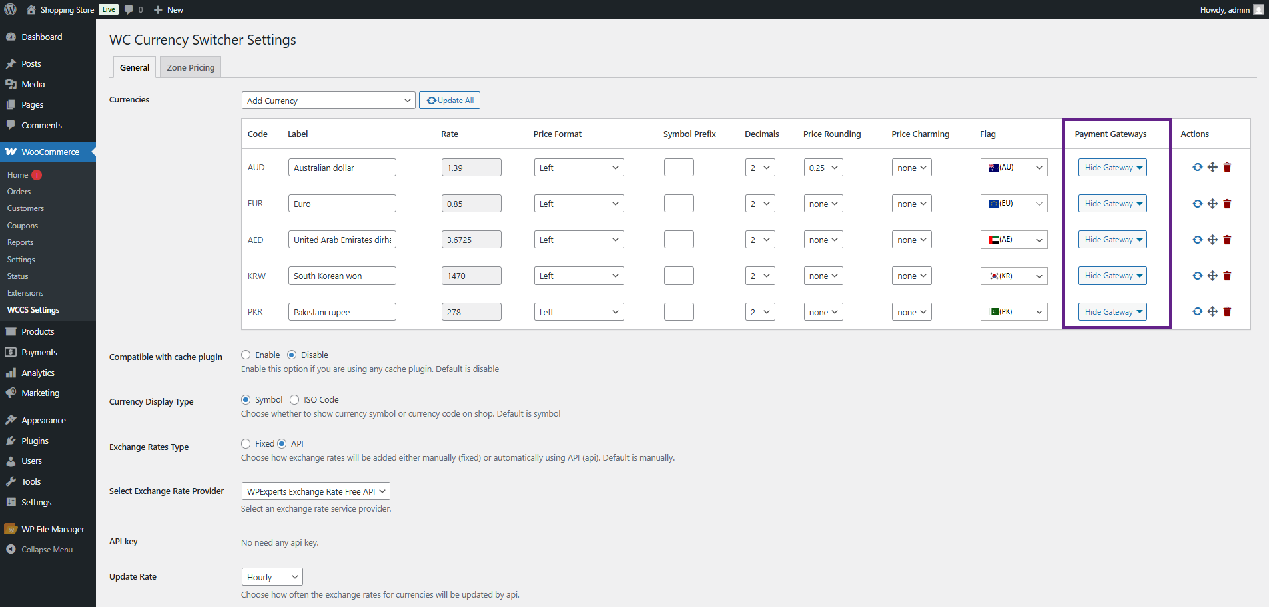Open EUR Decimals dropdown

click(x=760, y=204)
